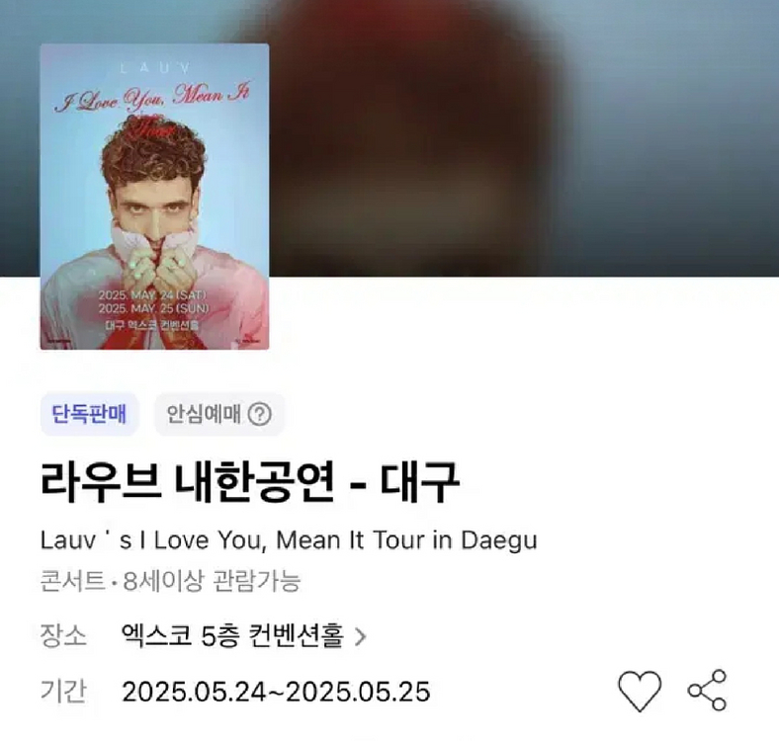Tap the 라우브 내한공연 - 대구 title
Screen dimensions: 779x741
249,481
